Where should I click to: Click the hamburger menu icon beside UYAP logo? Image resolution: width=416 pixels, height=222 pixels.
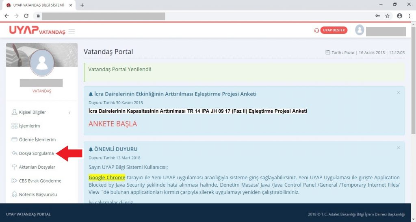pos(71,32)
